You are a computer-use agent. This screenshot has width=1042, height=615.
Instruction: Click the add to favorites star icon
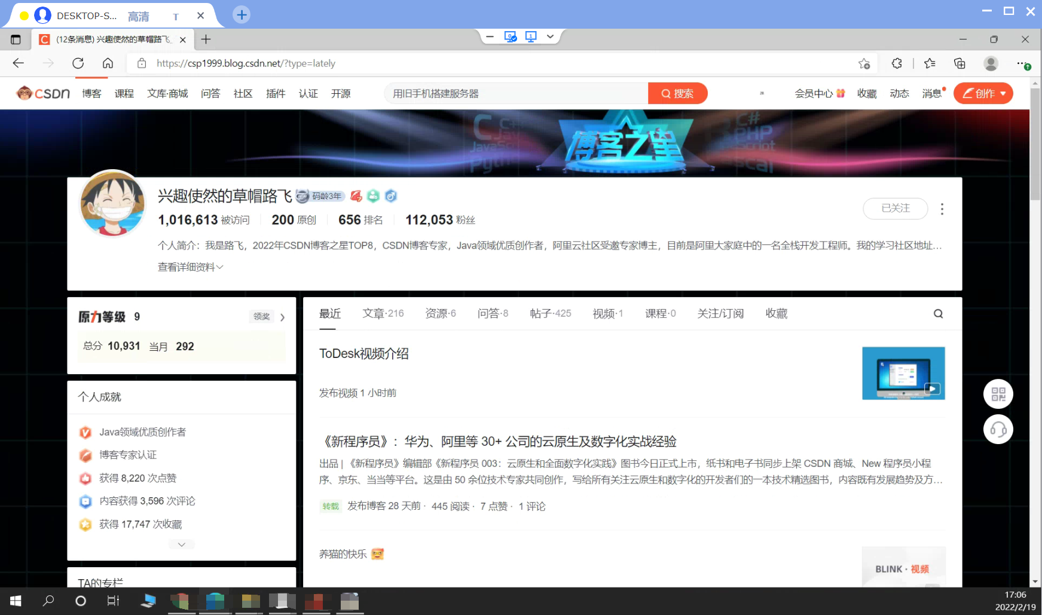864,63
